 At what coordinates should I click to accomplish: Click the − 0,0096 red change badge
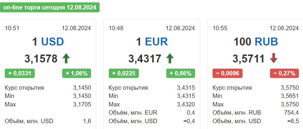pyautogui.click(x=228, y=73)
